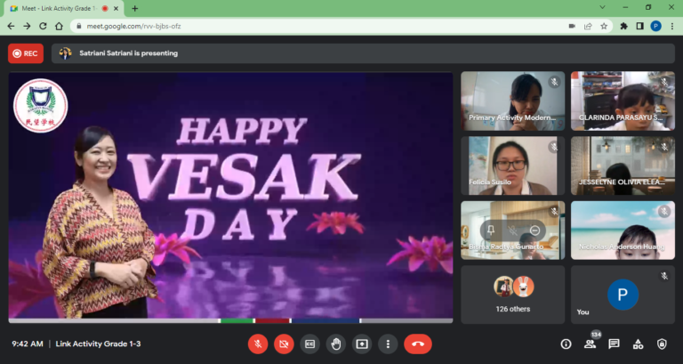Leave the call with red hang-up button

[x=418, y=344]
